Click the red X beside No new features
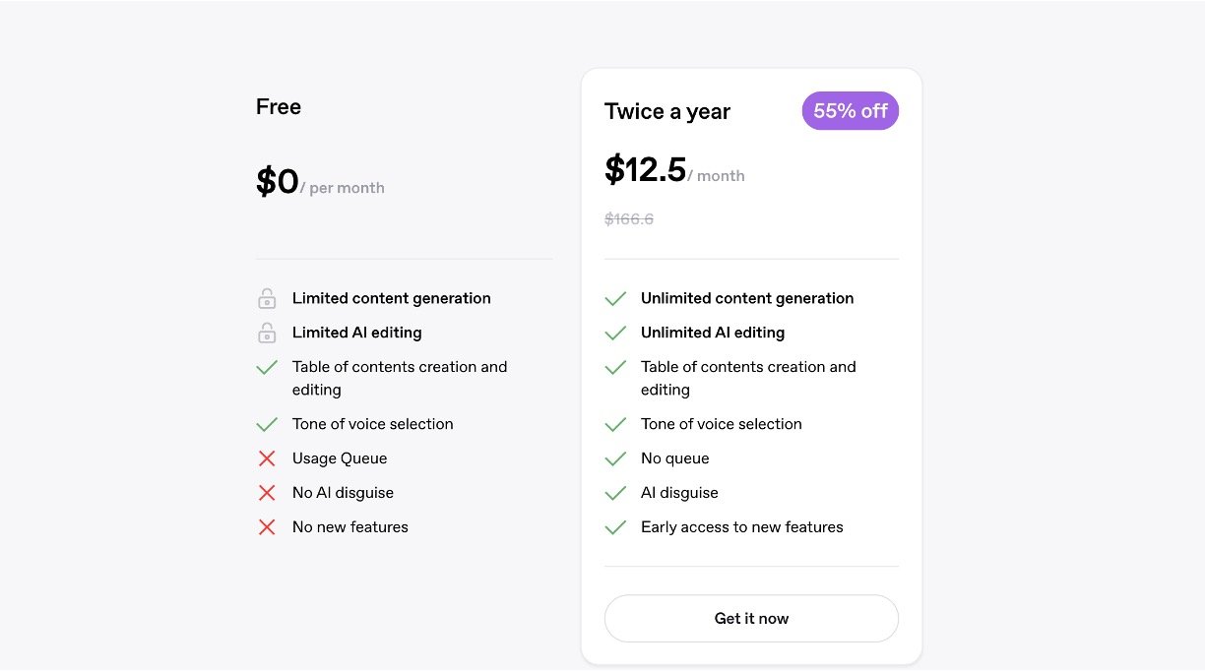Viewport: 1205px width, 671px height. tap(267, 527)
